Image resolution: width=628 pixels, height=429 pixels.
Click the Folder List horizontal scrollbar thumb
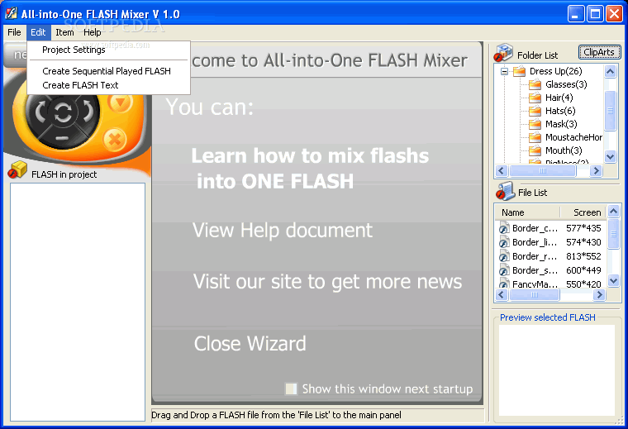(x=543, y=170)
